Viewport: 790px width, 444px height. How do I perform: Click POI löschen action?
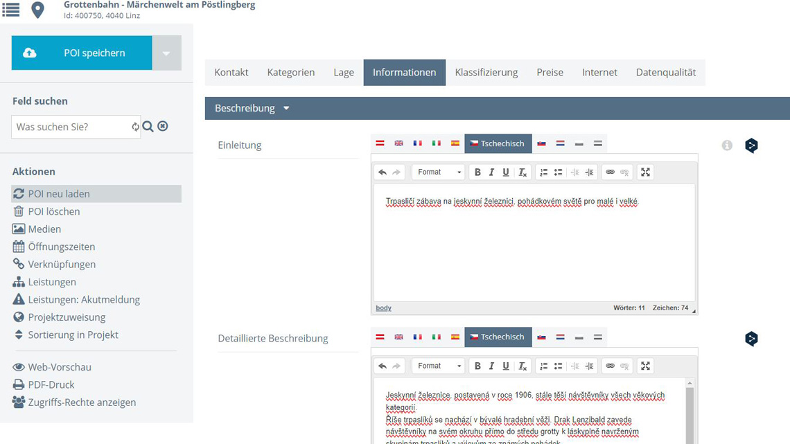point(46,211)
